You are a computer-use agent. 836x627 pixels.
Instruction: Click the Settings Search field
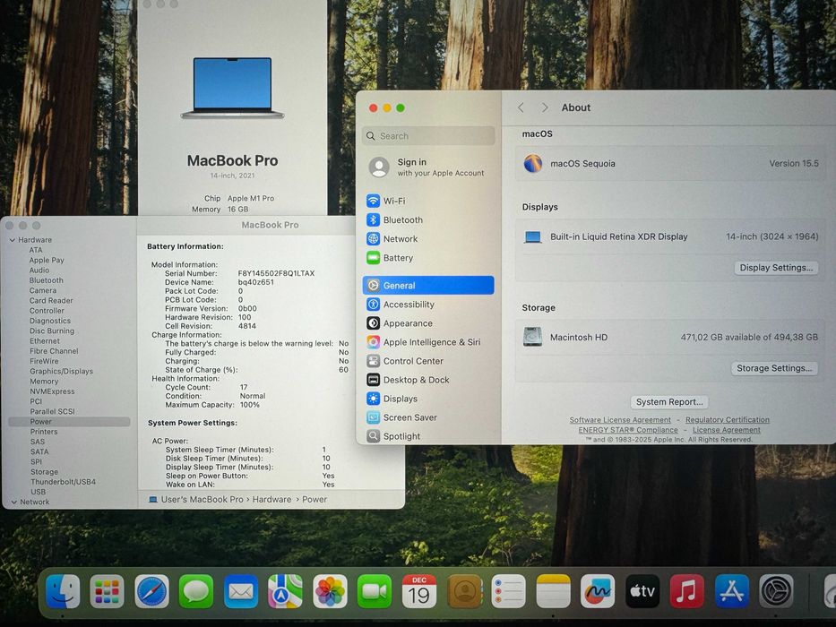pyautogui.click(x=428, y=136)
